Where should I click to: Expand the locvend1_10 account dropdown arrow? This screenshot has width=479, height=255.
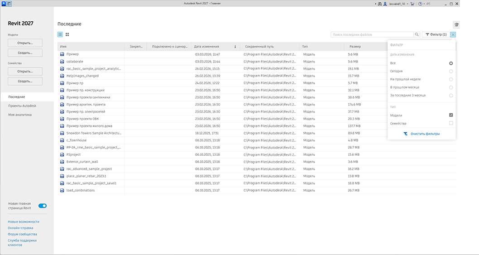[x=407, y=4]
